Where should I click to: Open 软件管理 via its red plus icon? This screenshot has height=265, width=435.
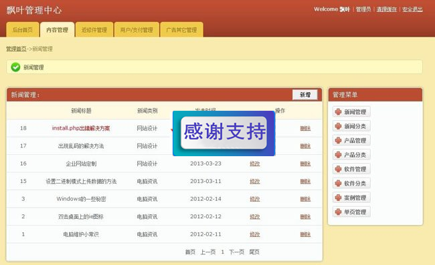338,169
